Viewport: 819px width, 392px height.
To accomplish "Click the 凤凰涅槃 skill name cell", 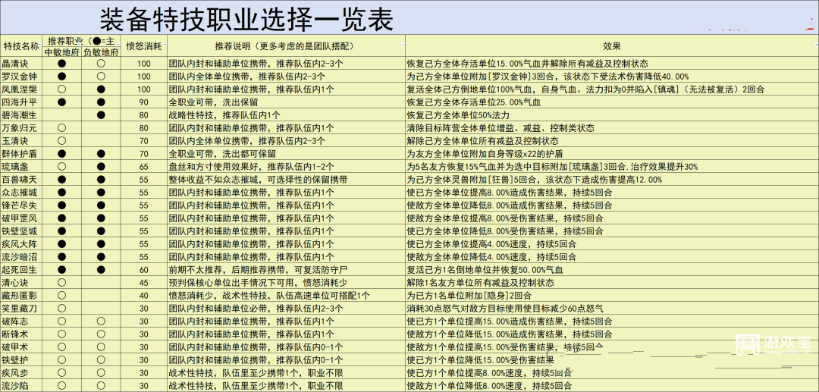I will [21, 89].
